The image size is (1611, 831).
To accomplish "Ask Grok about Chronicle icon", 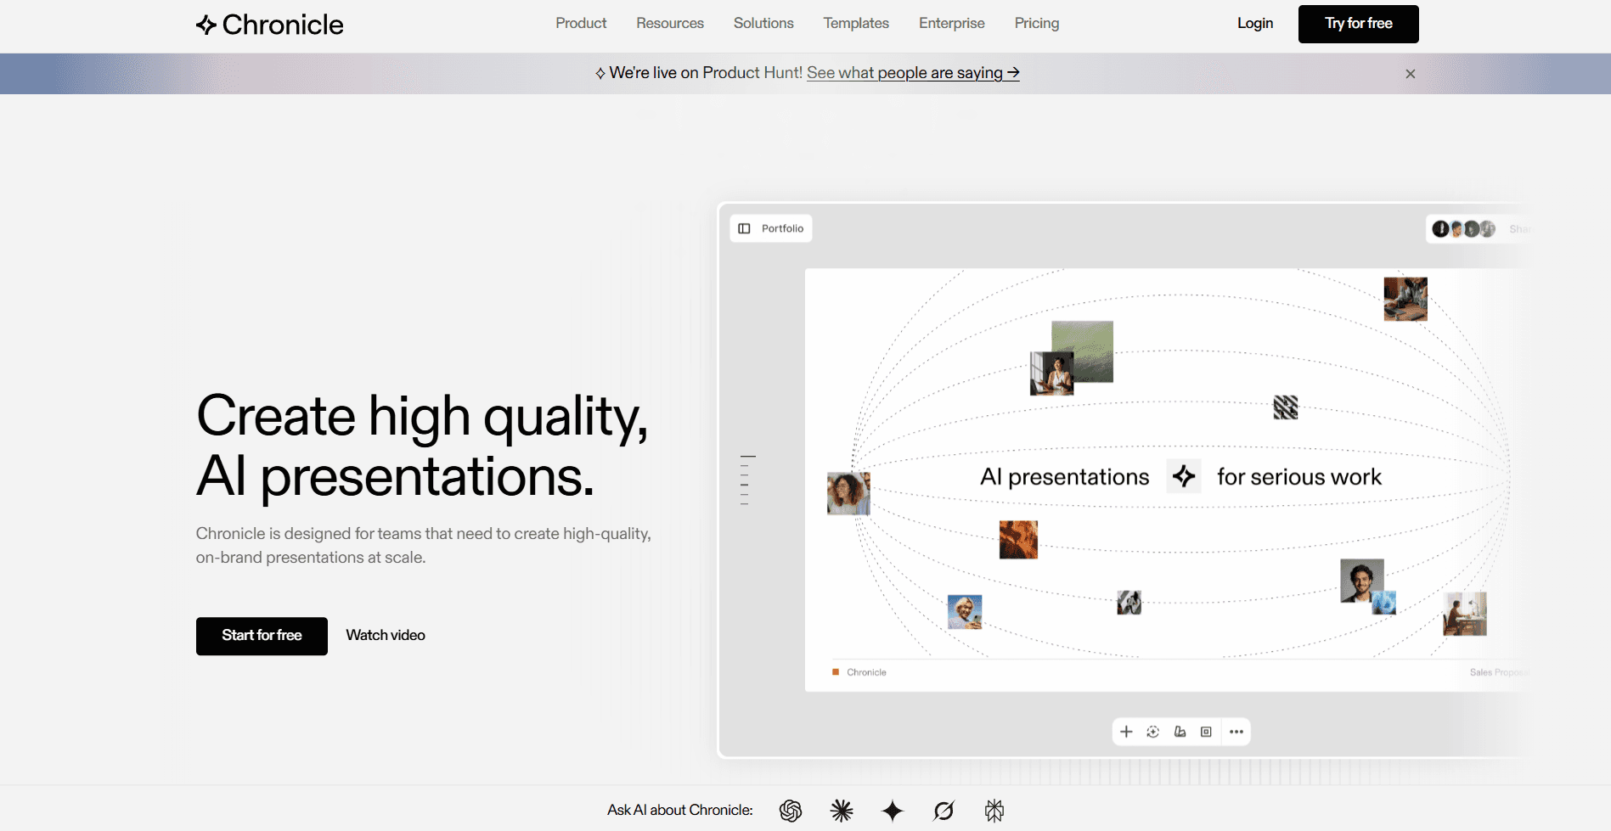I will [x=944, y=811].
